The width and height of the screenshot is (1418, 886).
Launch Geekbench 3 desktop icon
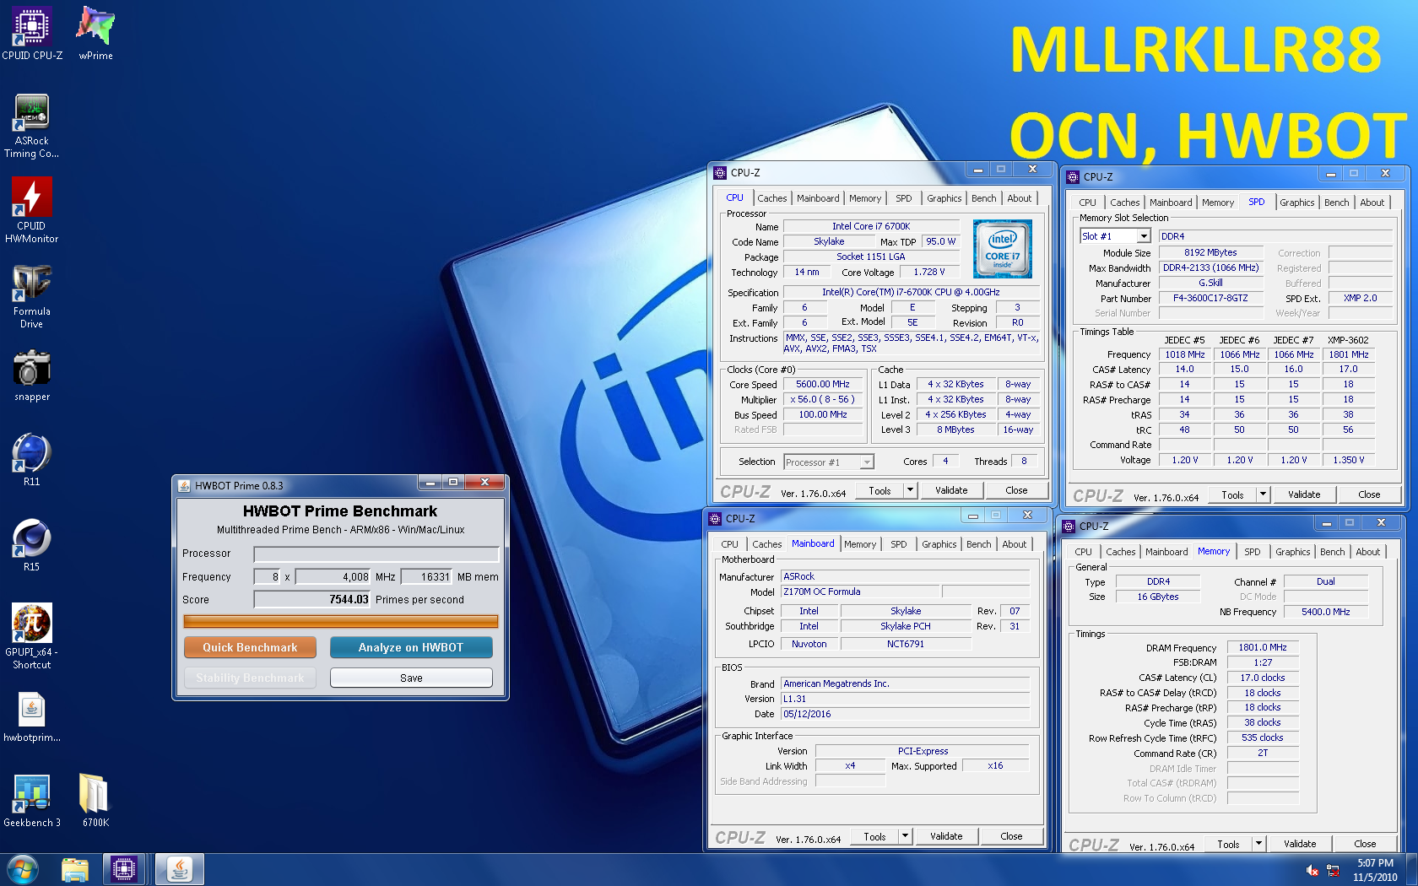[x=32, y=801]
